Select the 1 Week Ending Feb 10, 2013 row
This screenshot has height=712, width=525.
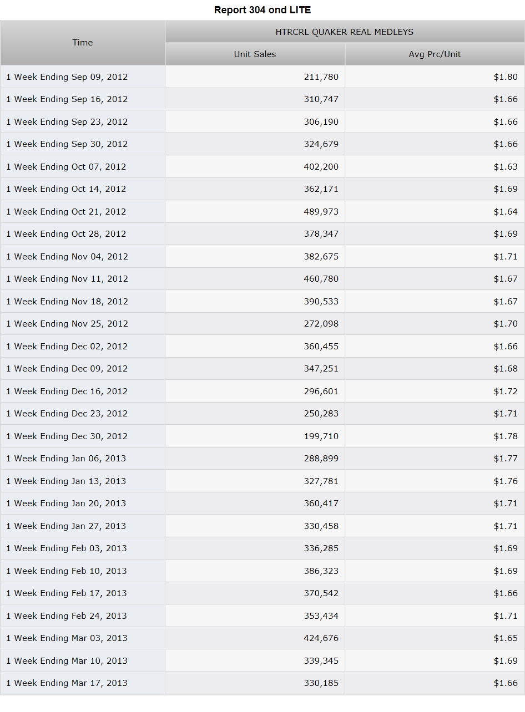[262, 571]
